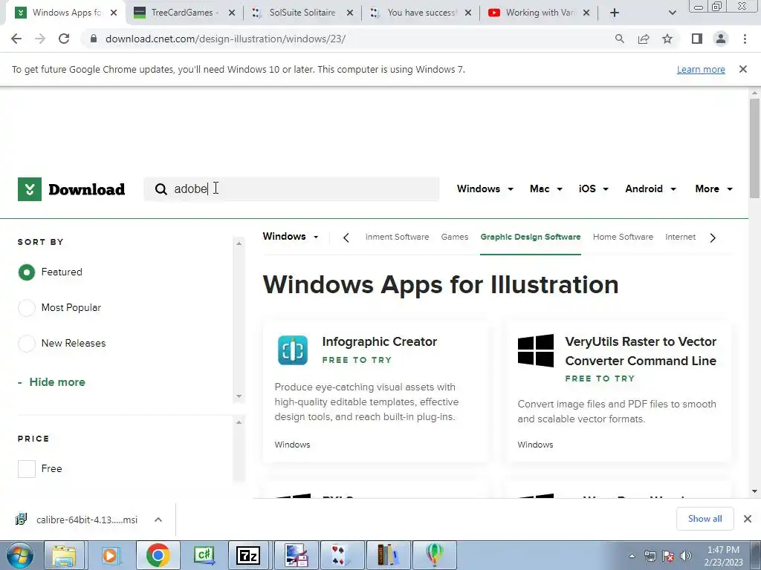Show hidden system tray icons

(x=632, y=556)
